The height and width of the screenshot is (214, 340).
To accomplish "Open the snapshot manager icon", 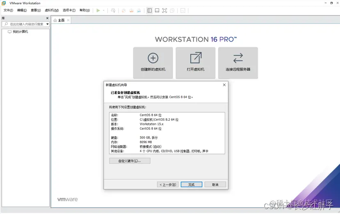I will 139,10.
